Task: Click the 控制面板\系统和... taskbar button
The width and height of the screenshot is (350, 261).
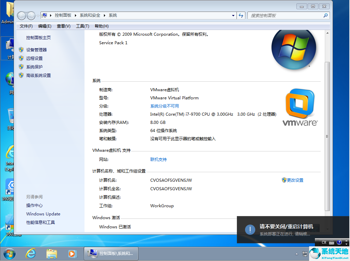Action: 111,254
